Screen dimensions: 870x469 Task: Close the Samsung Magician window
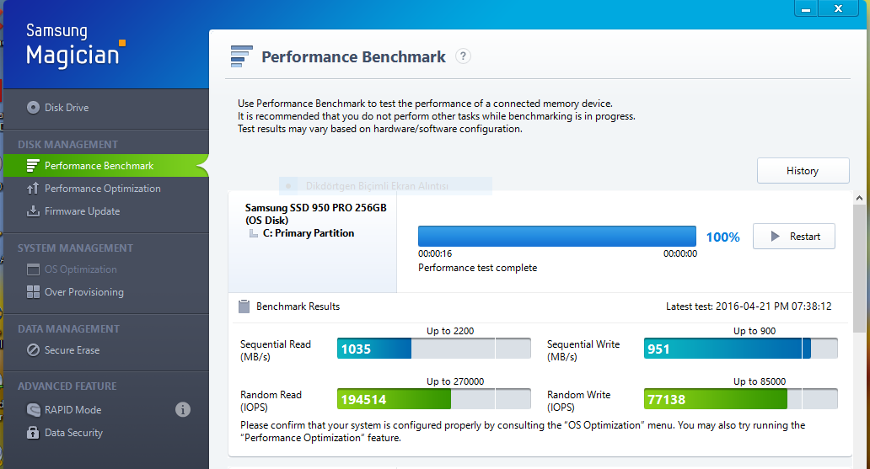838,9
